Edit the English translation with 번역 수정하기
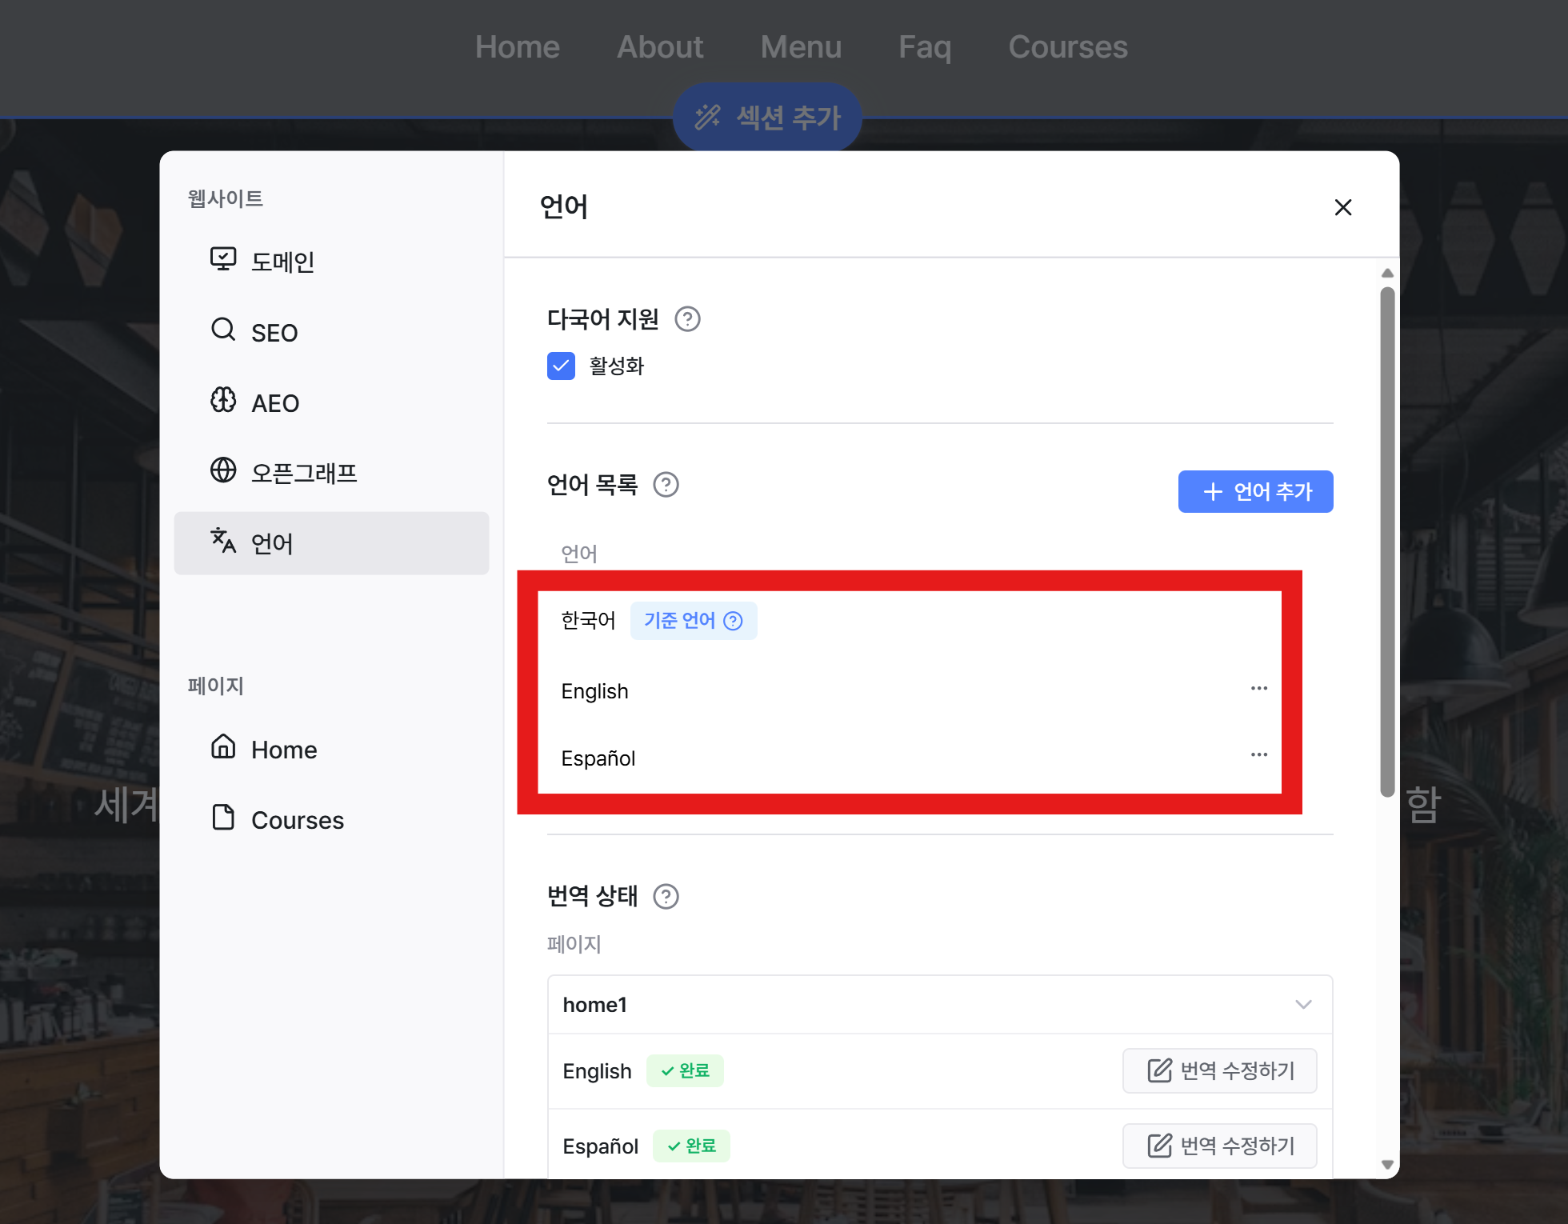The height and width of the screenshot is (1224, 1568). pyautogui.click(x=1219, y=1070)
